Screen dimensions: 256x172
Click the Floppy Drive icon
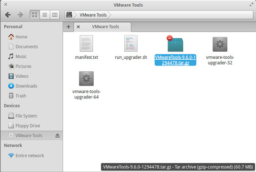point(11,126)
